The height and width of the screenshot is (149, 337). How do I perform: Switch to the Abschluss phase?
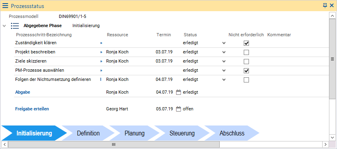pos(232,133)
